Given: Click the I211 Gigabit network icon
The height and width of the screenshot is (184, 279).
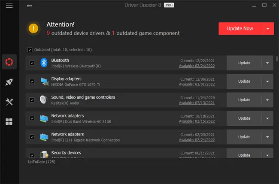Looking at the screenshot, I should (44, 137).
